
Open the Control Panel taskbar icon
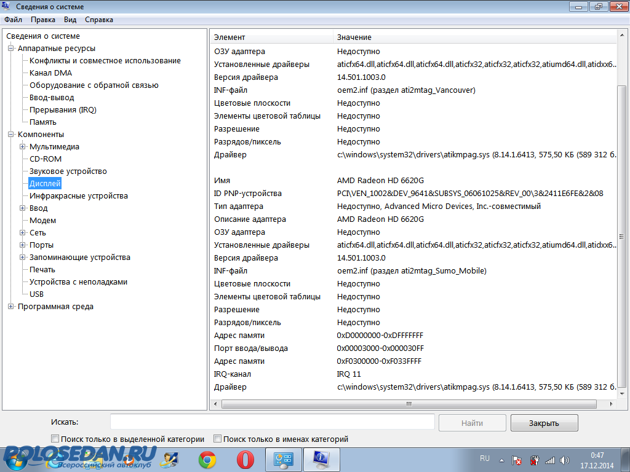coord(282,459)
